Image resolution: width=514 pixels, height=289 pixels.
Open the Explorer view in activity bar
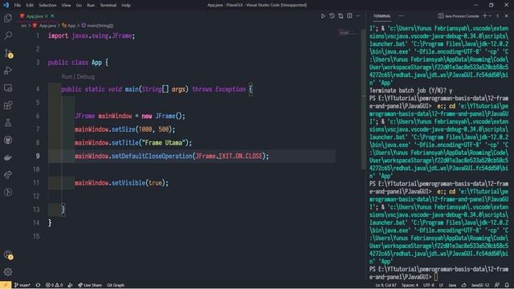coord(8,18)
